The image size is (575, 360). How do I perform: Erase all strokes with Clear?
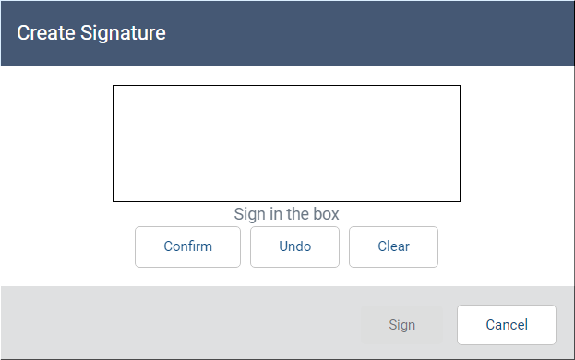point(393,246)
